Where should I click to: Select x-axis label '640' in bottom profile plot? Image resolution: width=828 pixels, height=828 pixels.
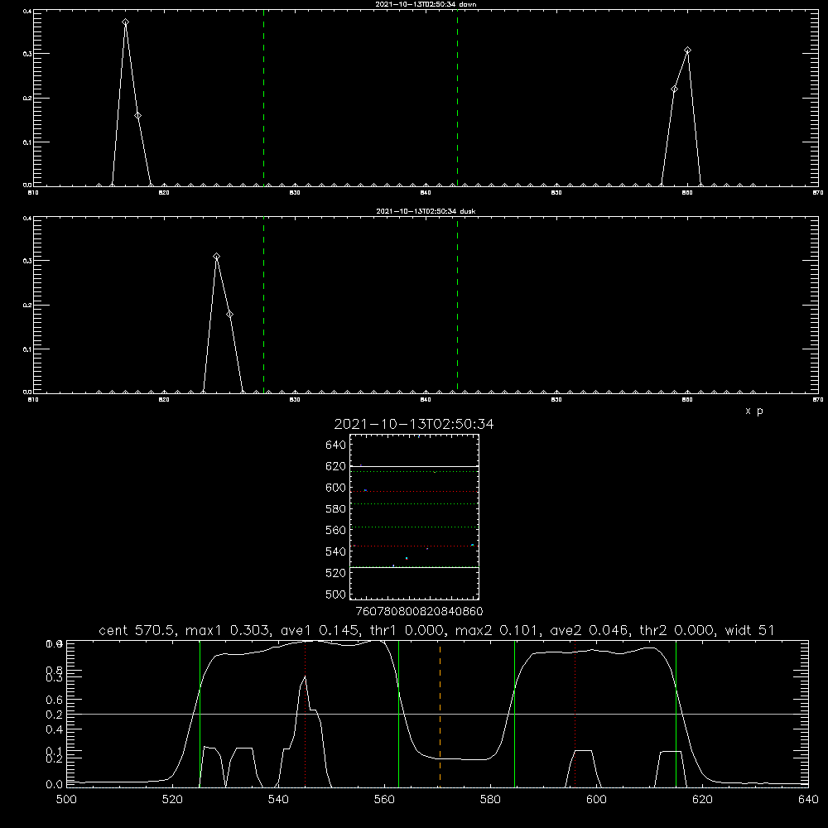tap(808, 800)
